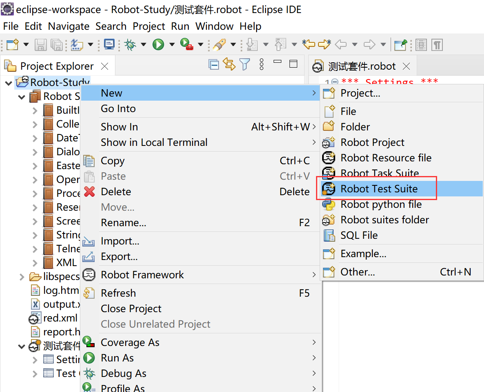Open the Help menu
The height and width of the screenshot is (392, 484).
(250, 26)
